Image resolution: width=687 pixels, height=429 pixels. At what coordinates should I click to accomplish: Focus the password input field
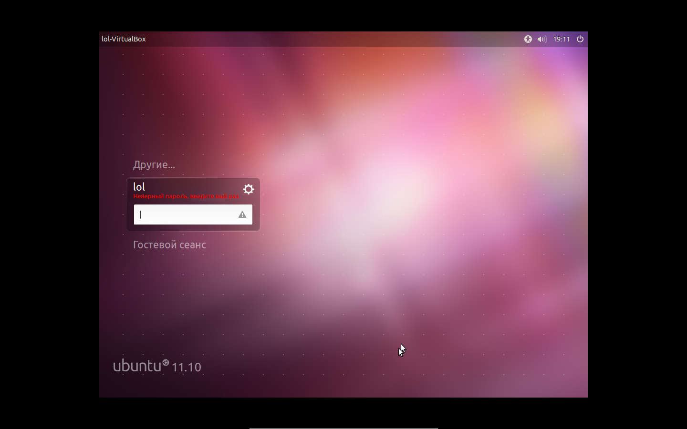(x=193, y=214)
